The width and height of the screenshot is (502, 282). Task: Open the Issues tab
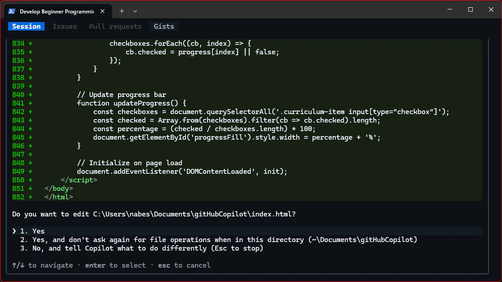tap(65, 26)
